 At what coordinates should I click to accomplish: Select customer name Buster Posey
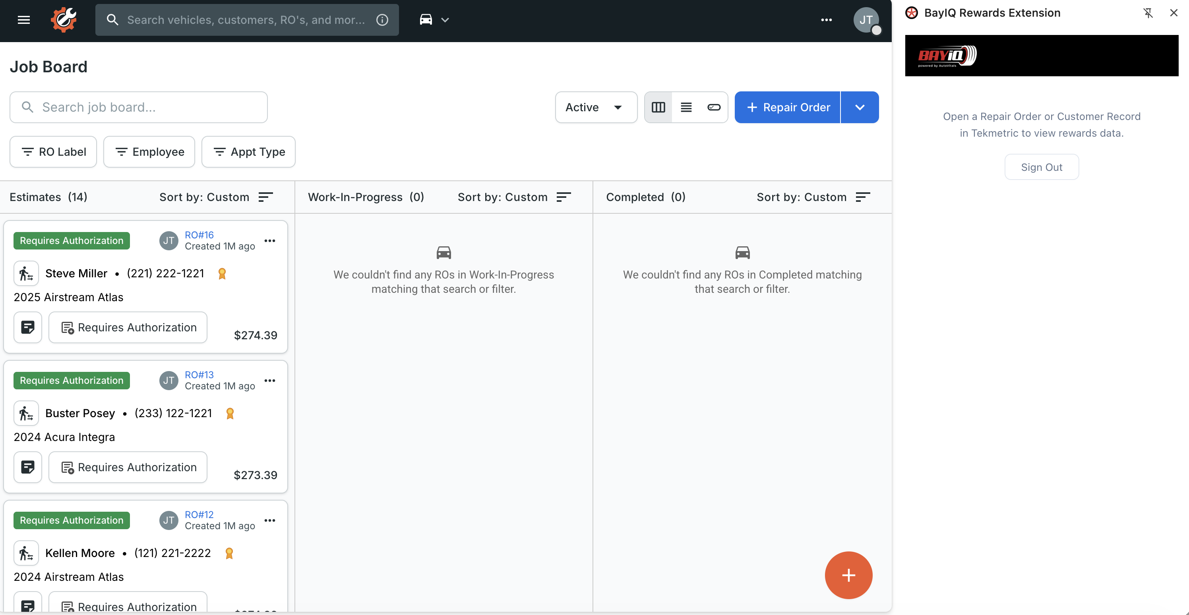pyautogui.click(x=80, y=414)
